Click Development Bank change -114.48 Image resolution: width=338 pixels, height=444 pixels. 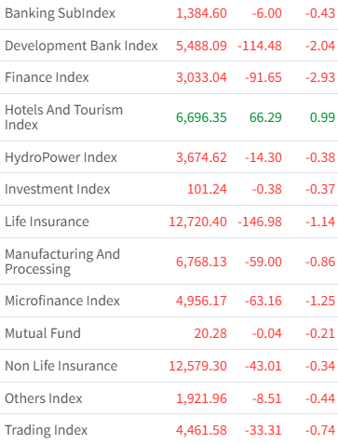[260, 46]
